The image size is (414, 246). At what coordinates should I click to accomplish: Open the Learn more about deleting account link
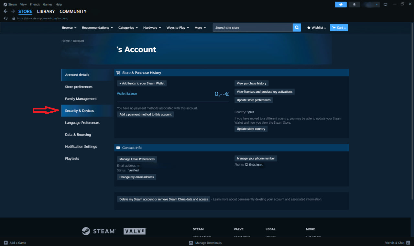pos(267,199)
